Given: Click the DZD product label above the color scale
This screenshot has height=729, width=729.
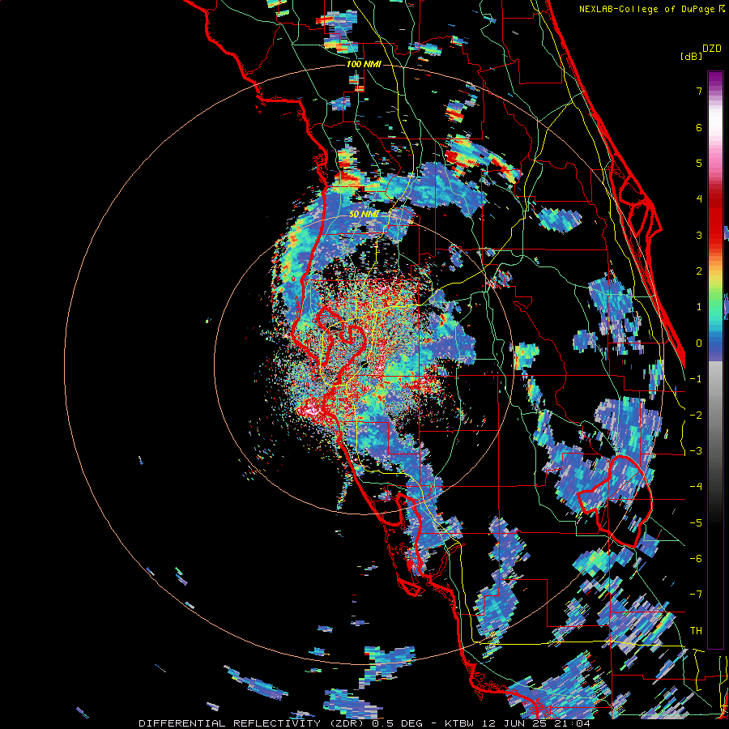Looking at the screenshot, I should pyautogui.click(x=712, y=49).
